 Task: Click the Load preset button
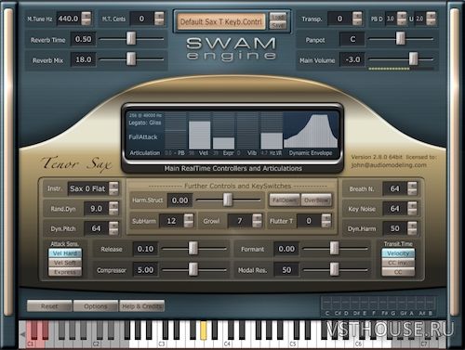tap(278, 18)
